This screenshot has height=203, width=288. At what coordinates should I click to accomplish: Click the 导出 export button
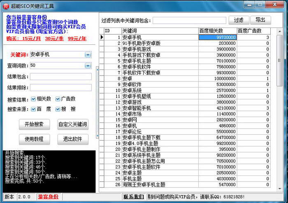point(260,20)
